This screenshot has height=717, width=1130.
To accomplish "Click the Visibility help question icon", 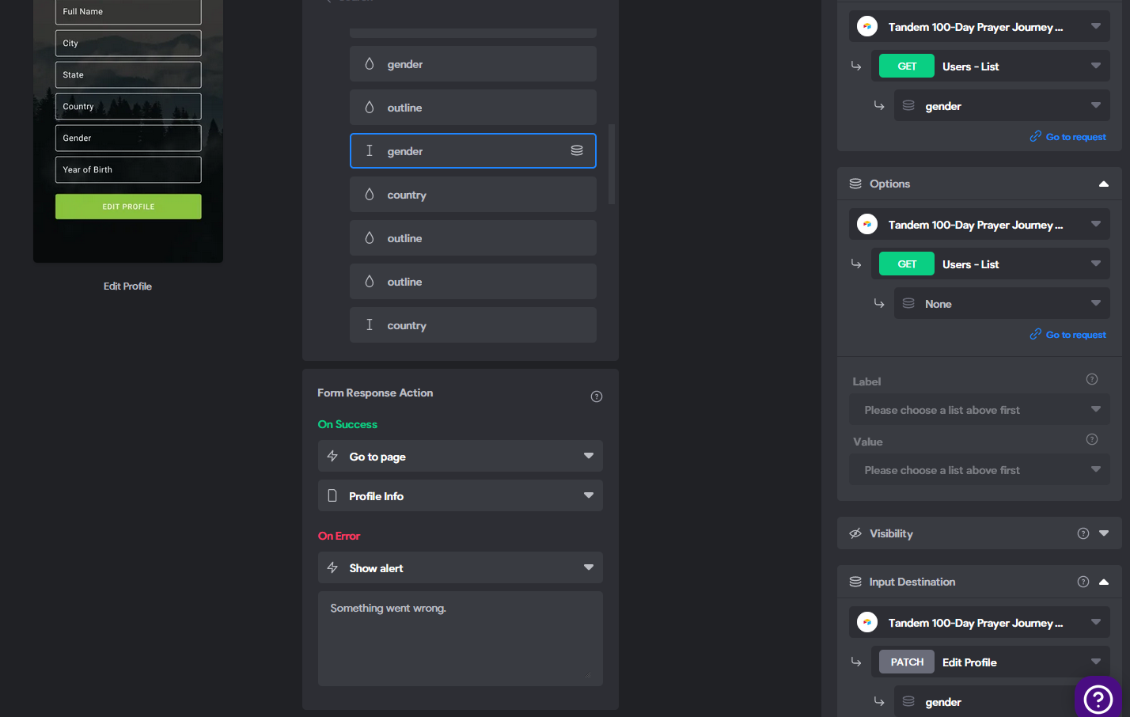I will pyautogui.click(x=1083, y=533).
